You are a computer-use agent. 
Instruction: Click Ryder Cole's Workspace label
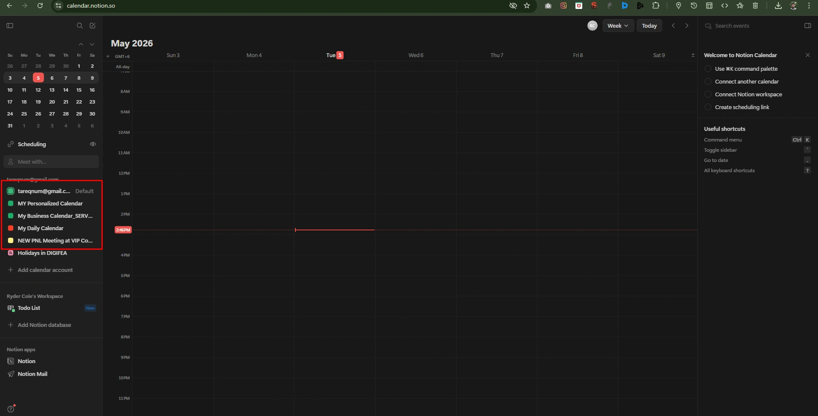click(35, 296)
